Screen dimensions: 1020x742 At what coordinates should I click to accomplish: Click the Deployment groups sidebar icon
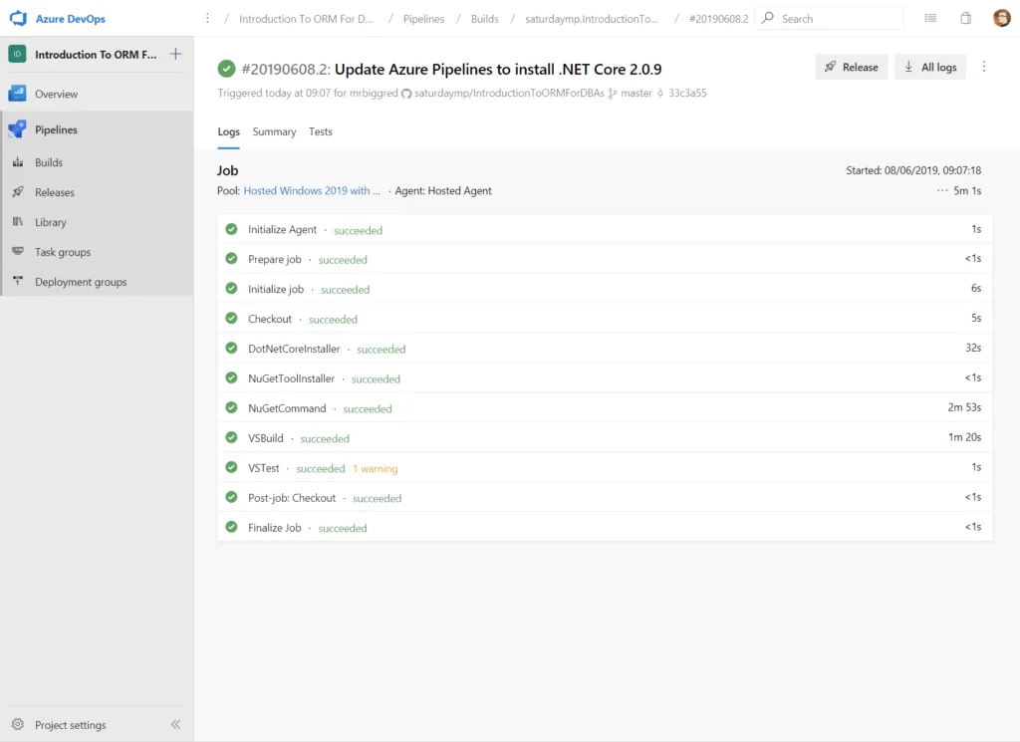coord(18,281)
